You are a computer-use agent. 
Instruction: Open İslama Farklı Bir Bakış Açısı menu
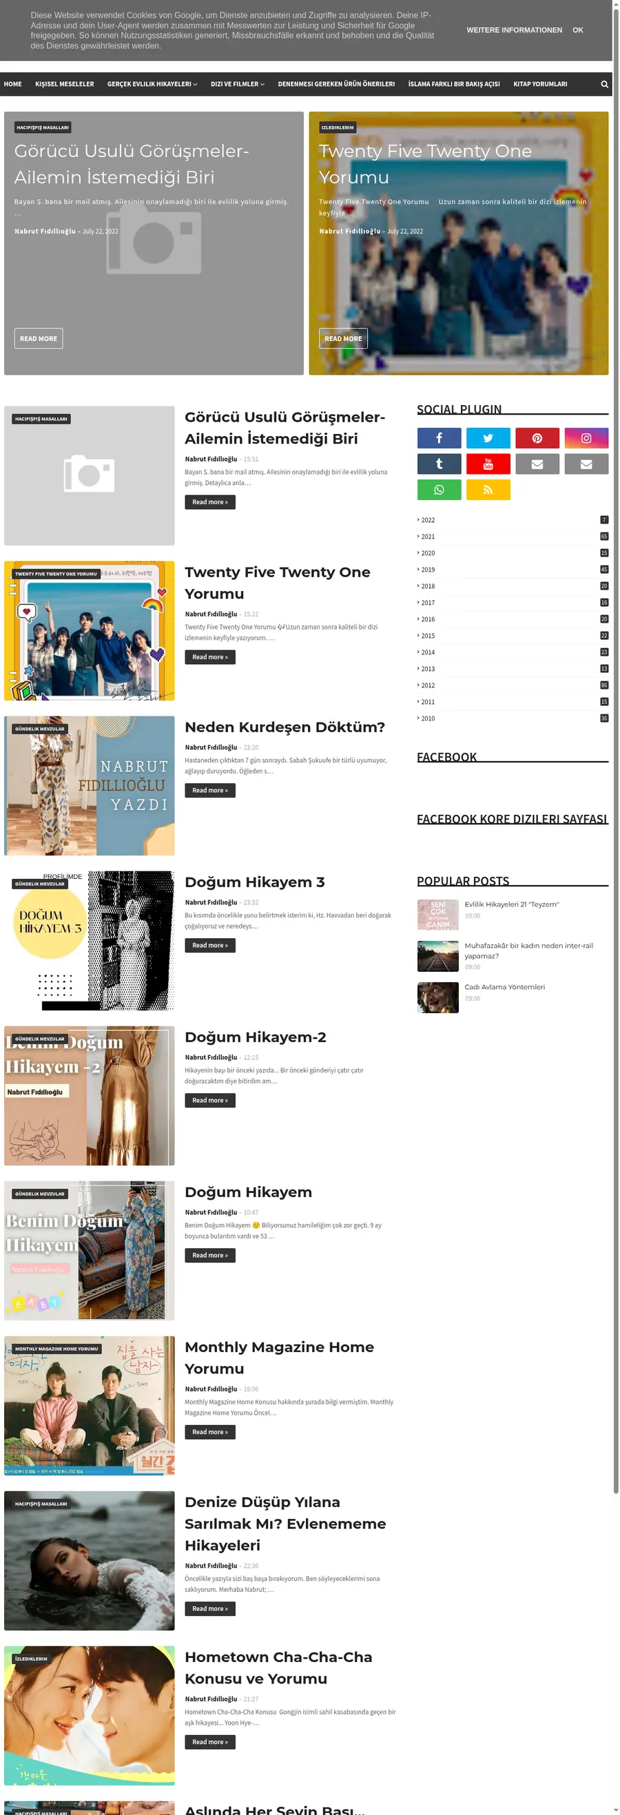tap(454, 84)
